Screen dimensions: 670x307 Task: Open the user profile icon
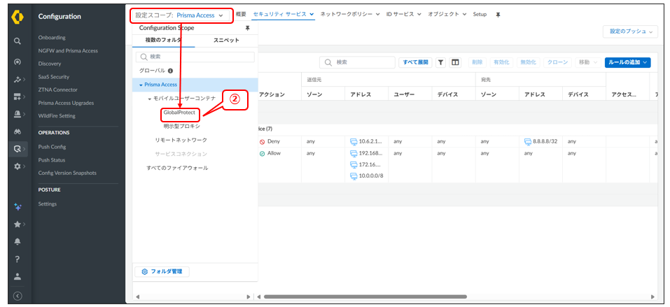[18, 276]
